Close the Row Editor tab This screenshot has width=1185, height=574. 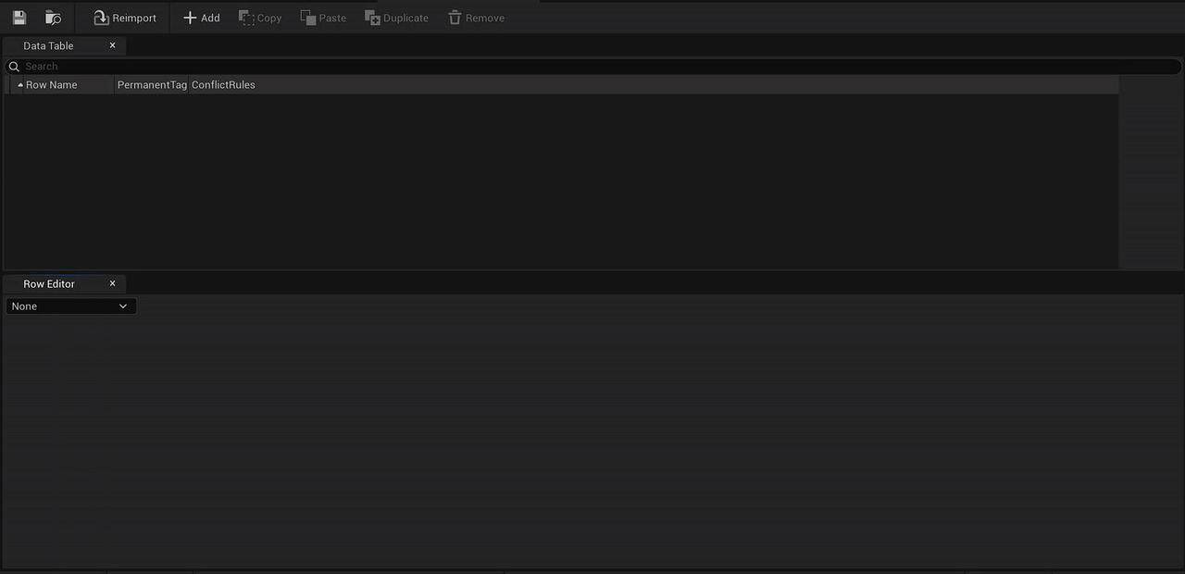113,283
